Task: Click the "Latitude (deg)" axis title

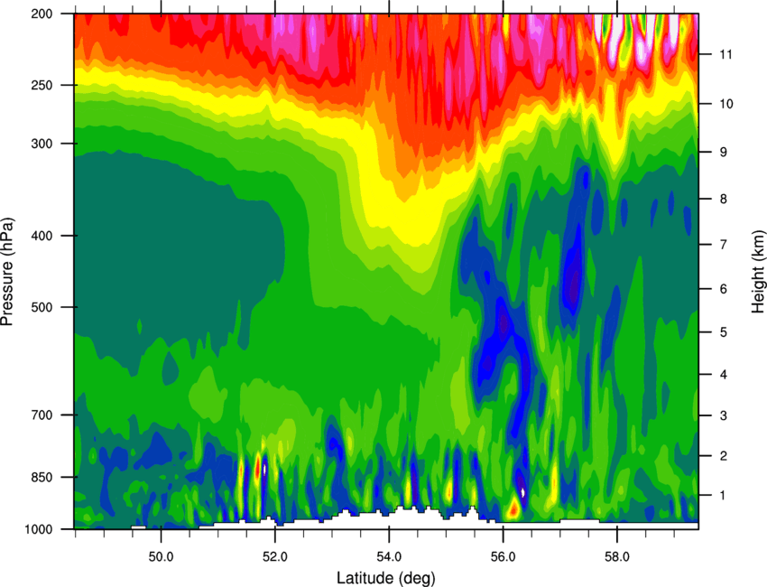Action: 386,578
